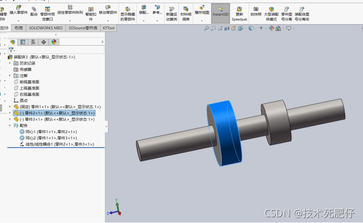Open dropdown arrow under 插入零部件
The width and height of the screenshot is (363, 223).
(18, 20)
